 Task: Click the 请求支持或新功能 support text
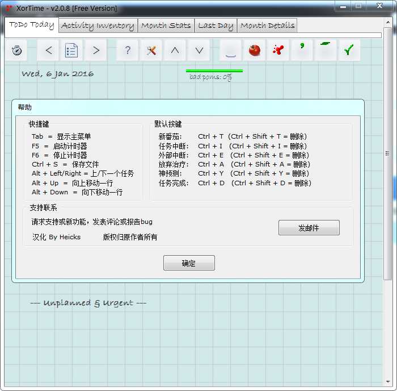click(92, 222)
